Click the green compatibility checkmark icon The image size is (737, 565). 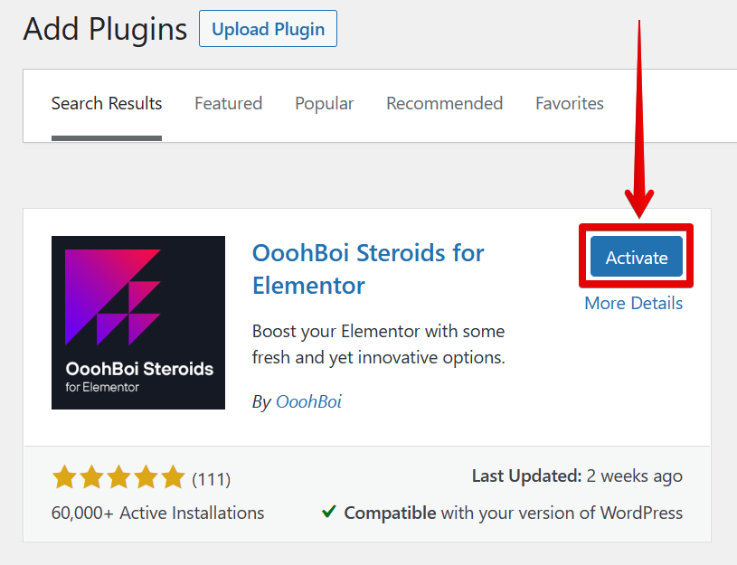click(330, 513)
